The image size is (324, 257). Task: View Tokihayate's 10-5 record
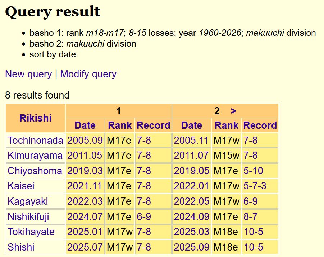[253, 232]
